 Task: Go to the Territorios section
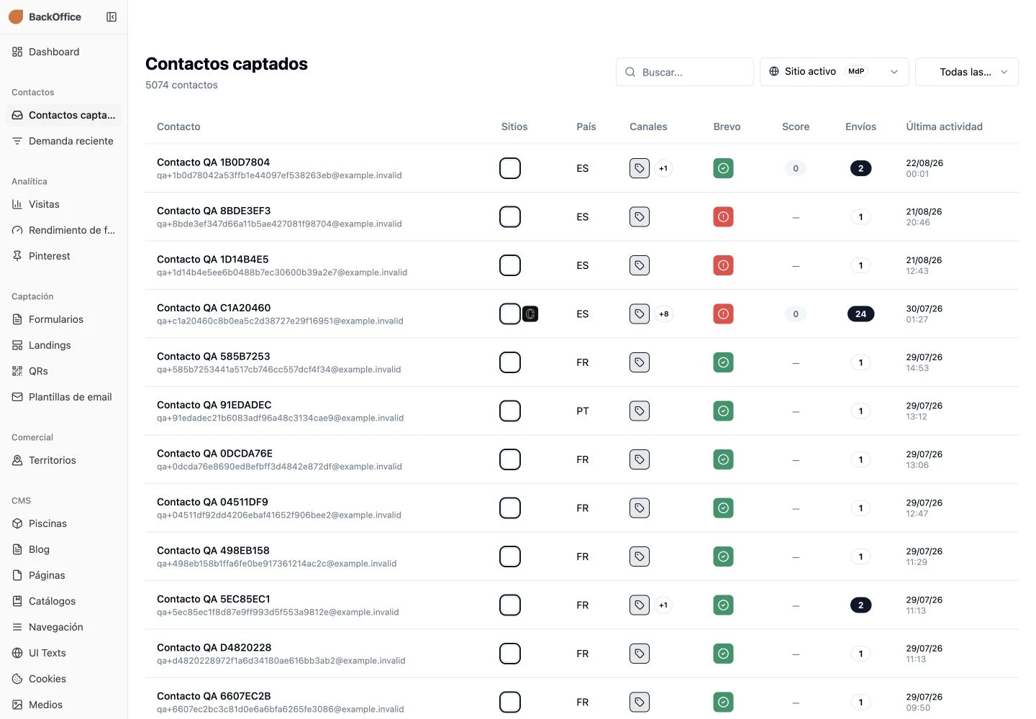pyautogui.click(x=64, y=460)
